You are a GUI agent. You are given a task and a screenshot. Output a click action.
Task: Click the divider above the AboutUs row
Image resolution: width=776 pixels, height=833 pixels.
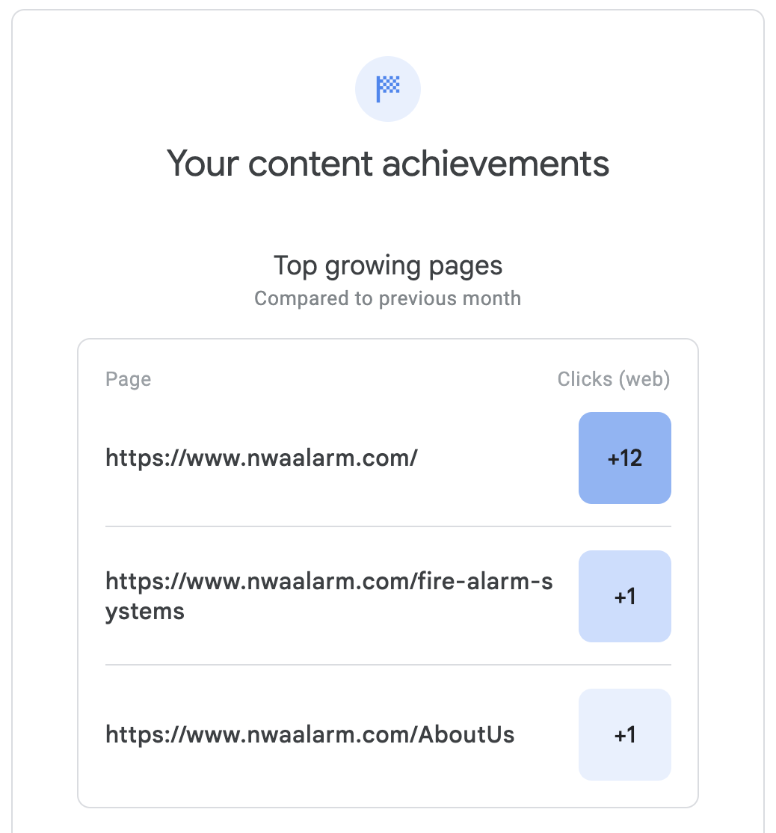[388, 665]
